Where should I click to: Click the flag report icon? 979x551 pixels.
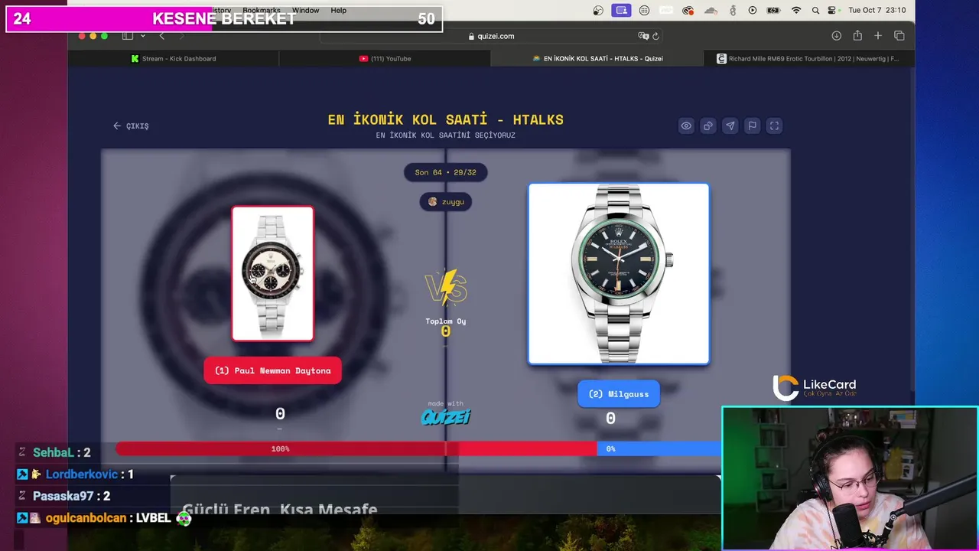coord(753,126)
